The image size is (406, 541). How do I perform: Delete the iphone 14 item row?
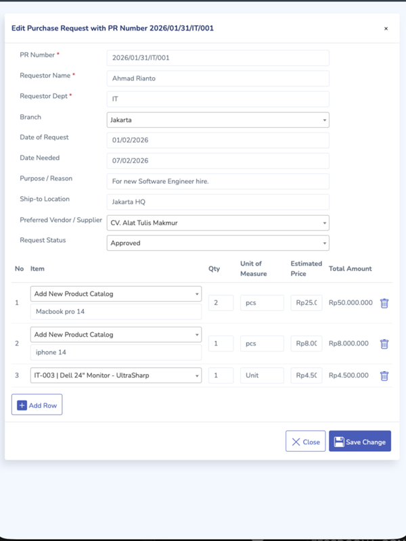pyautogui.click(x=384, y=344)
